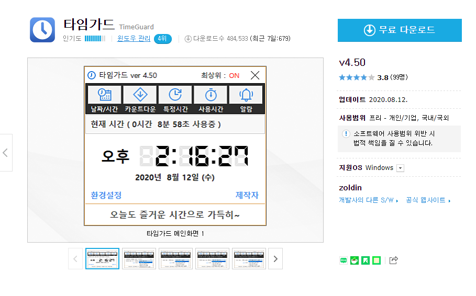Open 개발사의 다른 S/W link
The image size is (476, 296).
(x=368, y=200)
